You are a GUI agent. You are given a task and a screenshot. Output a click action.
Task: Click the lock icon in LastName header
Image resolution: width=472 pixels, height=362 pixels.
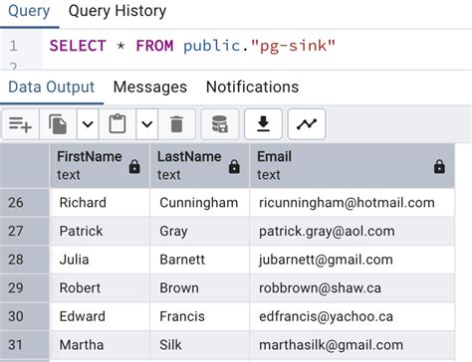click(x=234, y=166)
